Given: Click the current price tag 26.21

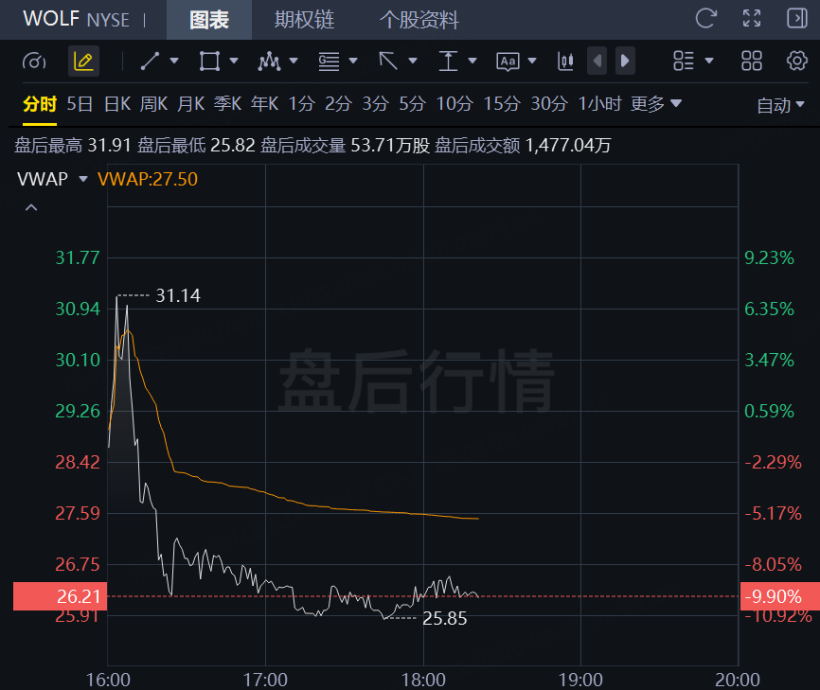Looking at the screenshot, I should tap(61, 596).
